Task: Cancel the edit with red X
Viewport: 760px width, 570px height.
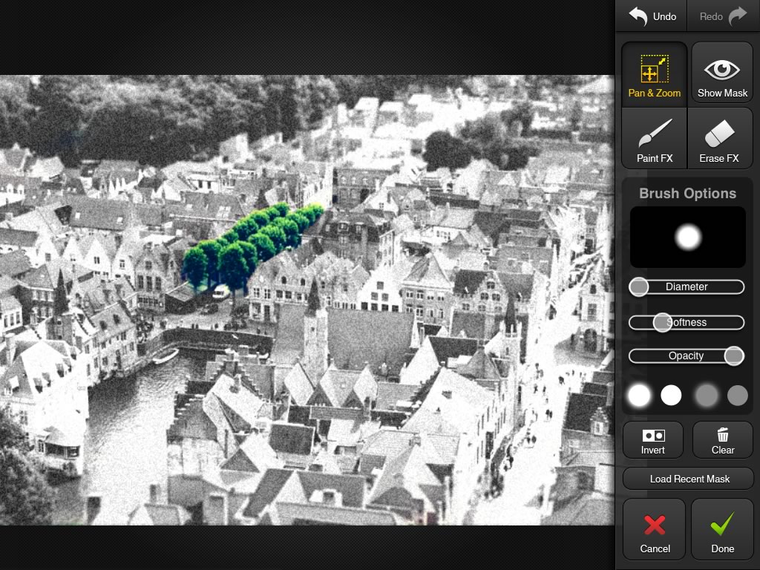Action: tap(655, 529)
